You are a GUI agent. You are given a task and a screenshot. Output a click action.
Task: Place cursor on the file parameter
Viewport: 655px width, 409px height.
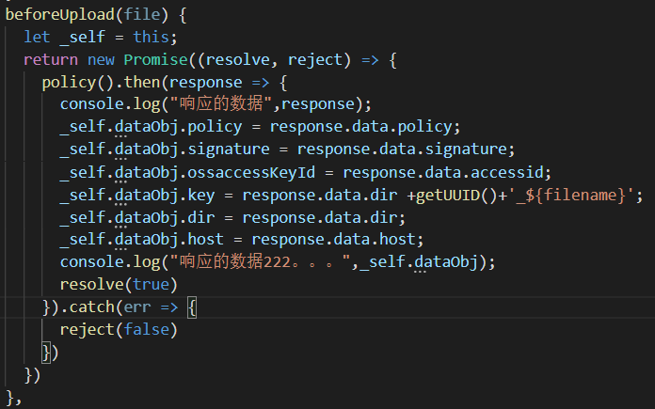[142, 15]
